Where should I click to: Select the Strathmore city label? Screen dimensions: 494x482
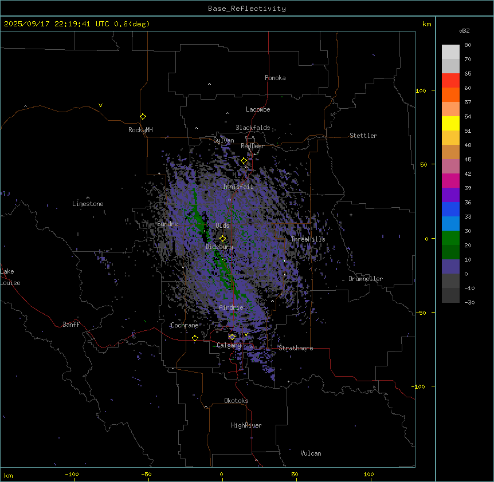click(x=296, y=348)
